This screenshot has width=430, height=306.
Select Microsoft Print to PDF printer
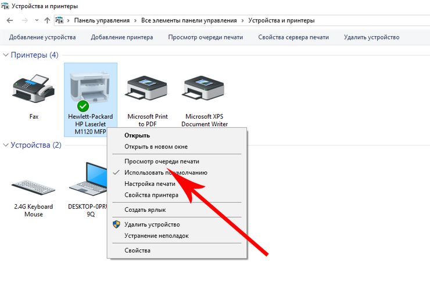(147, 88)
